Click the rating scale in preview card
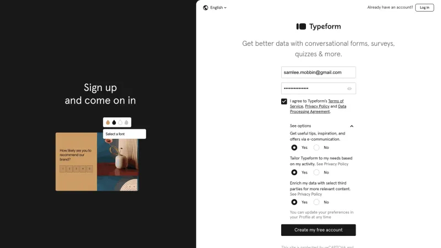Viewport: 441px width, 248px height. pyautogui.click(x=76, y=169)
